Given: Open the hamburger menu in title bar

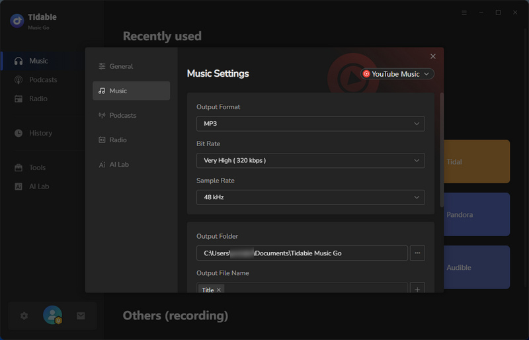Looking at the screenshot, I should coord(464,13).
